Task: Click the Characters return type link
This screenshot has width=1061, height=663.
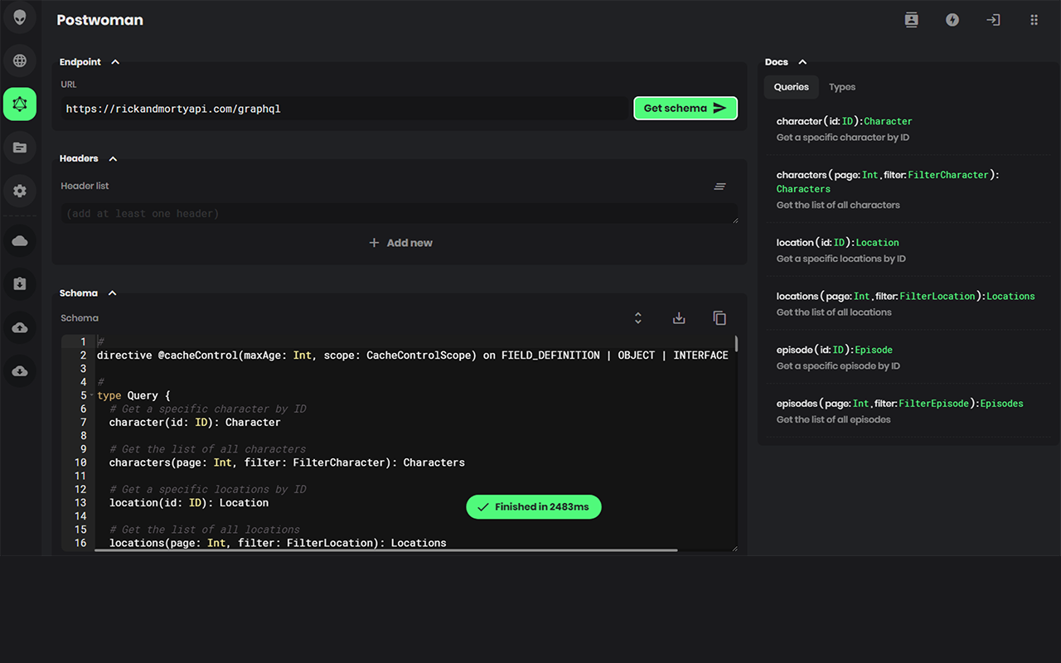Action: tap(803, 189)
